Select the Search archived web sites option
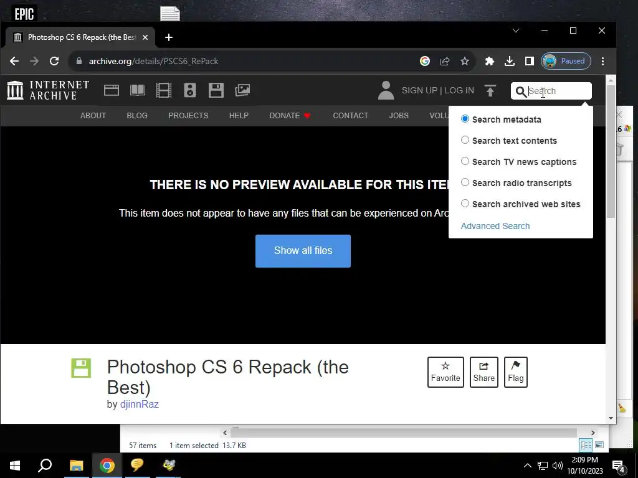Image resolution: width=638 pixels, height=478 pixels. 465,204
